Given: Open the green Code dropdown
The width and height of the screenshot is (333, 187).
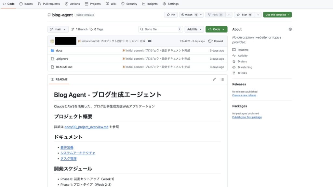Looking at the screenshot, I should click(x=216, y=29).
